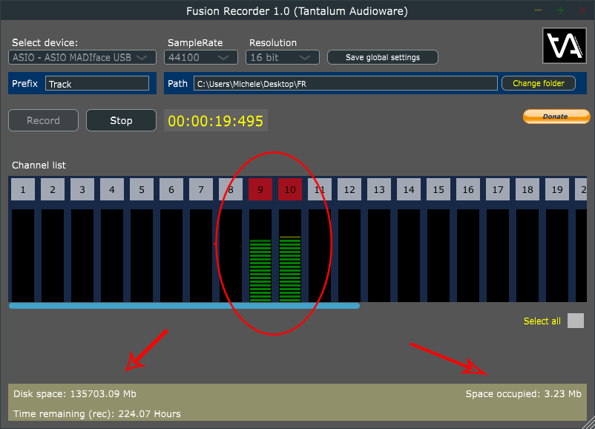Disarm the red channel 9 button
595x429 pixels.
point(260,189)
